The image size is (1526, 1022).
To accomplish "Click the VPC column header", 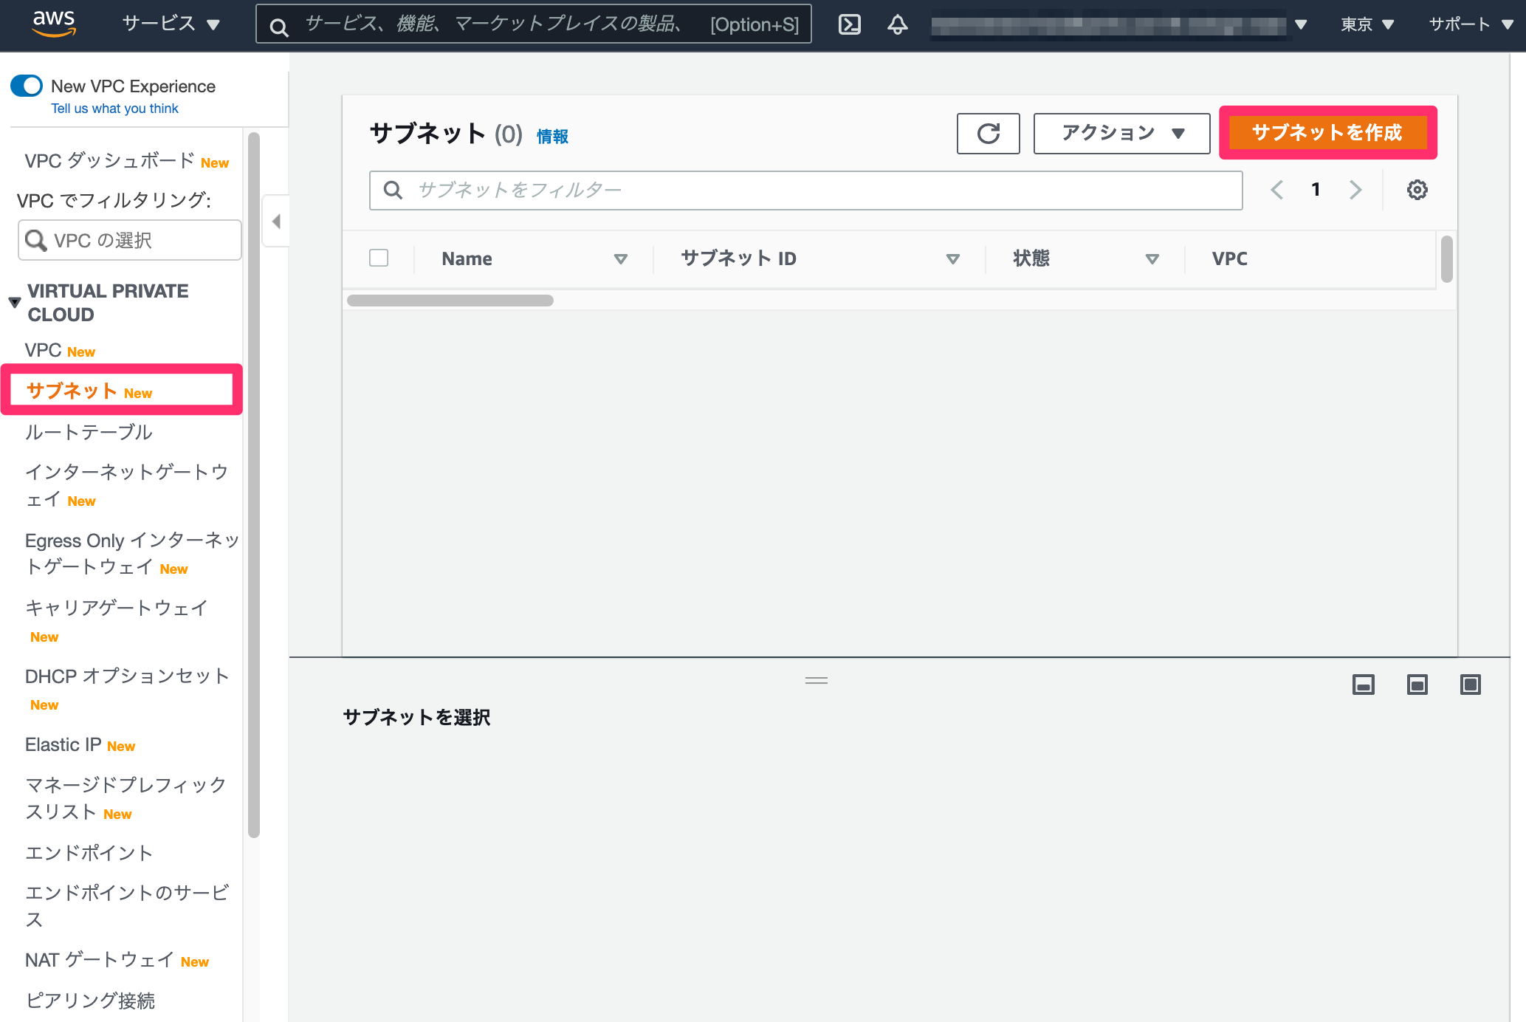I will (x=1229, y=259).
